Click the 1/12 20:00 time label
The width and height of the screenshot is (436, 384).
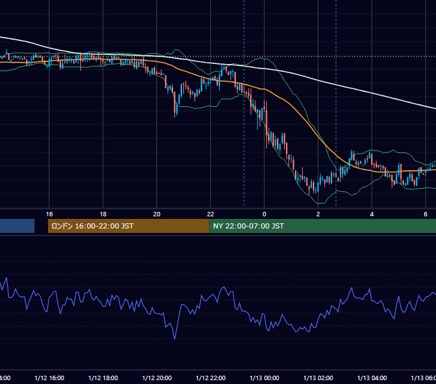[x=157, y=378]
